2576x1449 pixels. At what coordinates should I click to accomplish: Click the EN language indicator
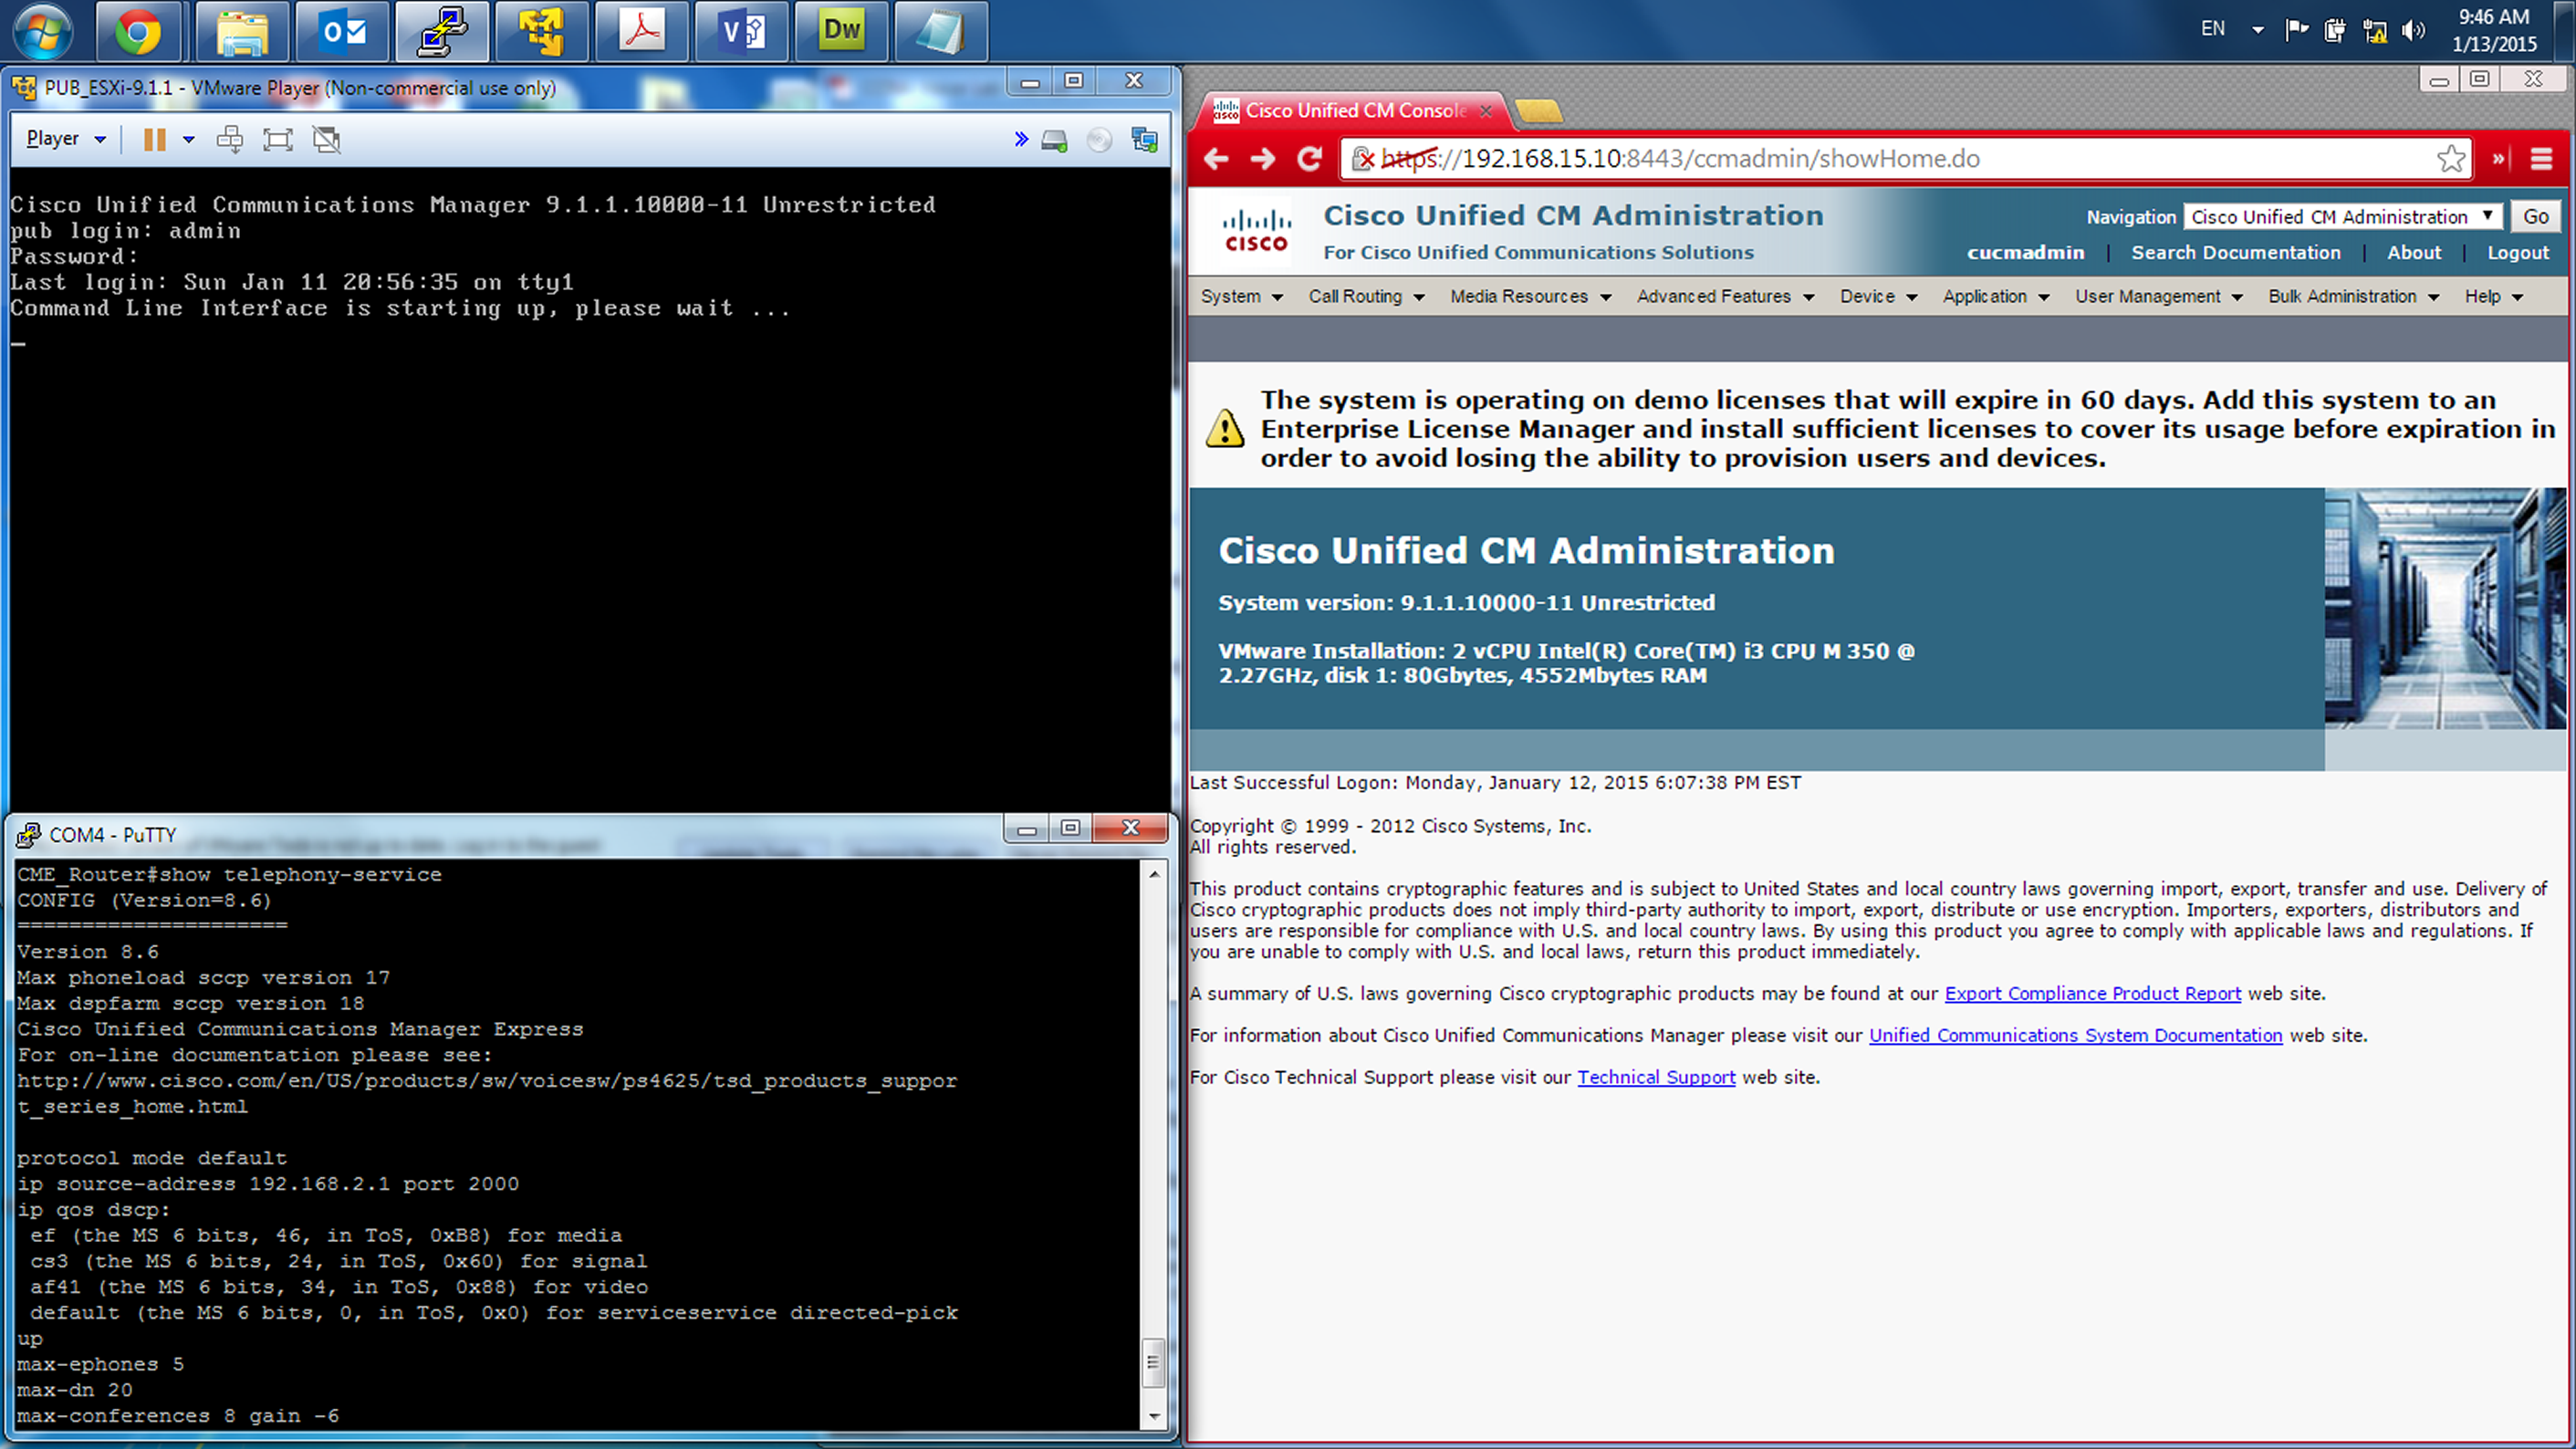coord(2213,29)
